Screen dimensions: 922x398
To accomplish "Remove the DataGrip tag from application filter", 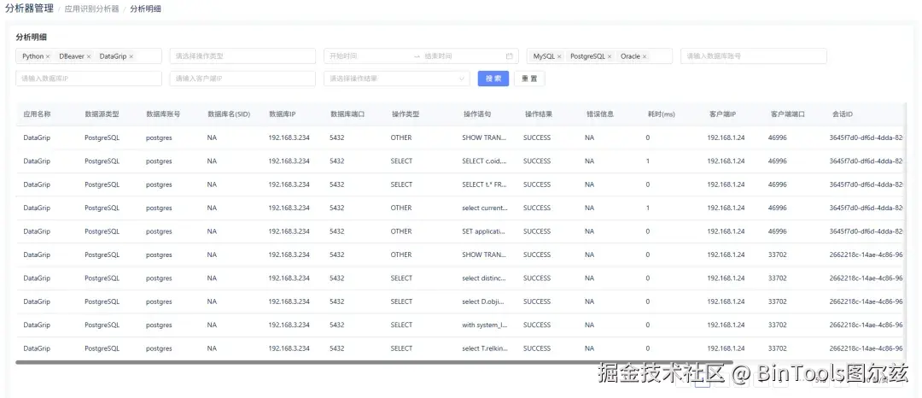I will [x=131, y=56].
